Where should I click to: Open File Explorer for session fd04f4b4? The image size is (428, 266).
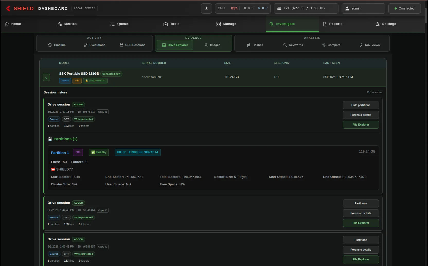[361, 223]
